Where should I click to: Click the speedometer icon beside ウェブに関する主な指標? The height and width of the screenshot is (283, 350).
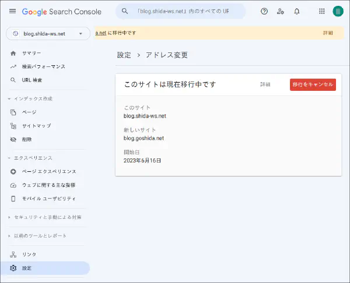(13, 185)
